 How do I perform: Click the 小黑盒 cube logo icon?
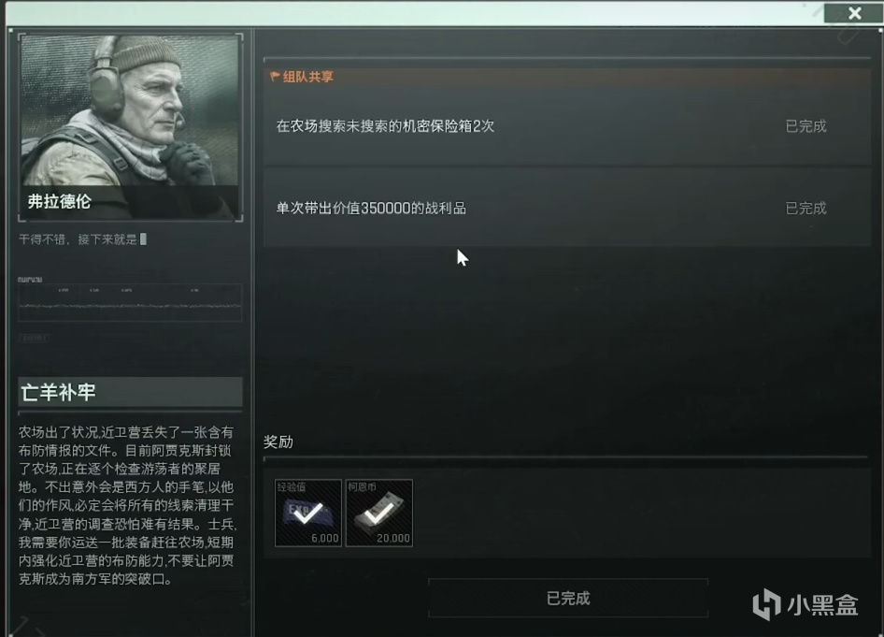(766, 604)
